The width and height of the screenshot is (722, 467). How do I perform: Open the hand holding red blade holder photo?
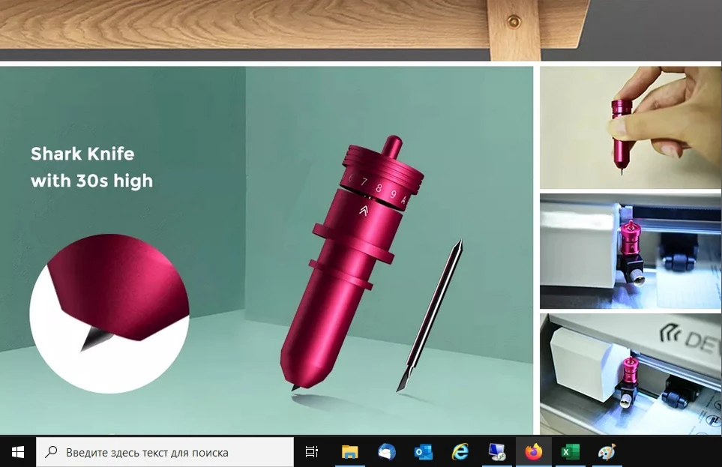tap(631, 127)
